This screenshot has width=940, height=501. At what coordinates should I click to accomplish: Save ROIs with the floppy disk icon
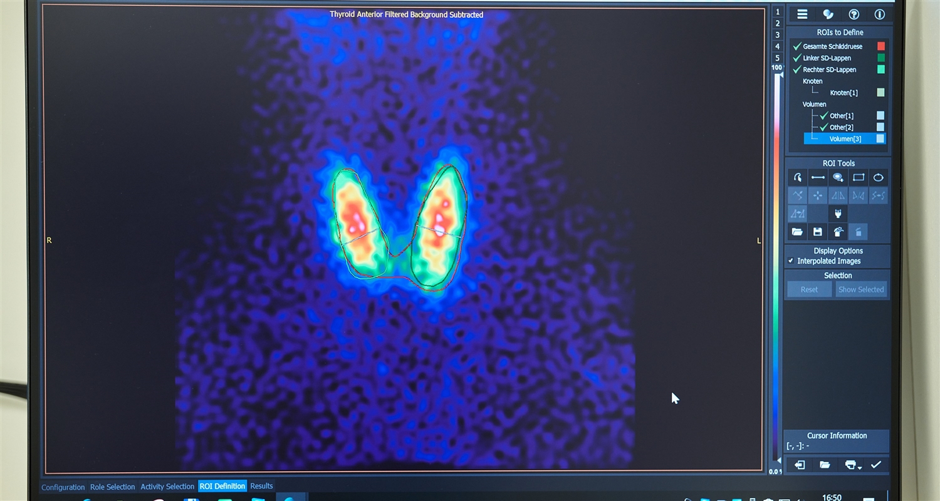[817, 232]
